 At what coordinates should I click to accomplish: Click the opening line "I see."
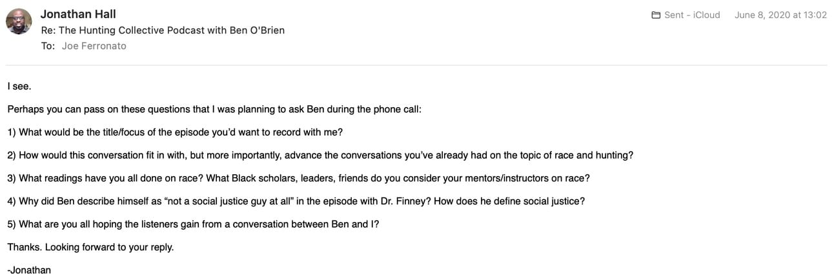[x=19, y=86]
